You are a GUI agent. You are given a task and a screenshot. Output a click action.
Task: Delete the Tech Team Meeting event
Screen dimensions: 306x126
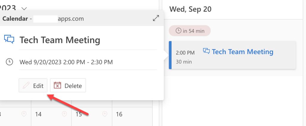click(x=68, y=86)
